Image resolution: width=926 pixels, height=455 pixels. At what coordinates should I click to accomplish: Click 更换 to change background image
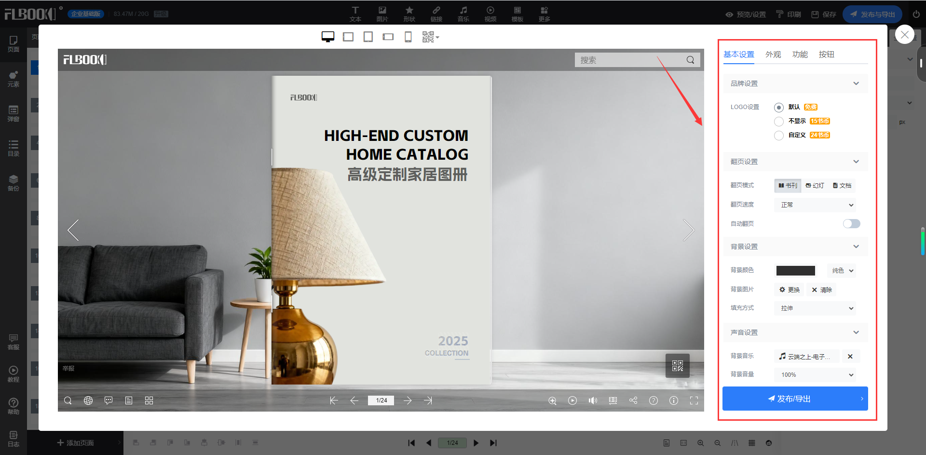pyautogui.click(x=790, y=290)
